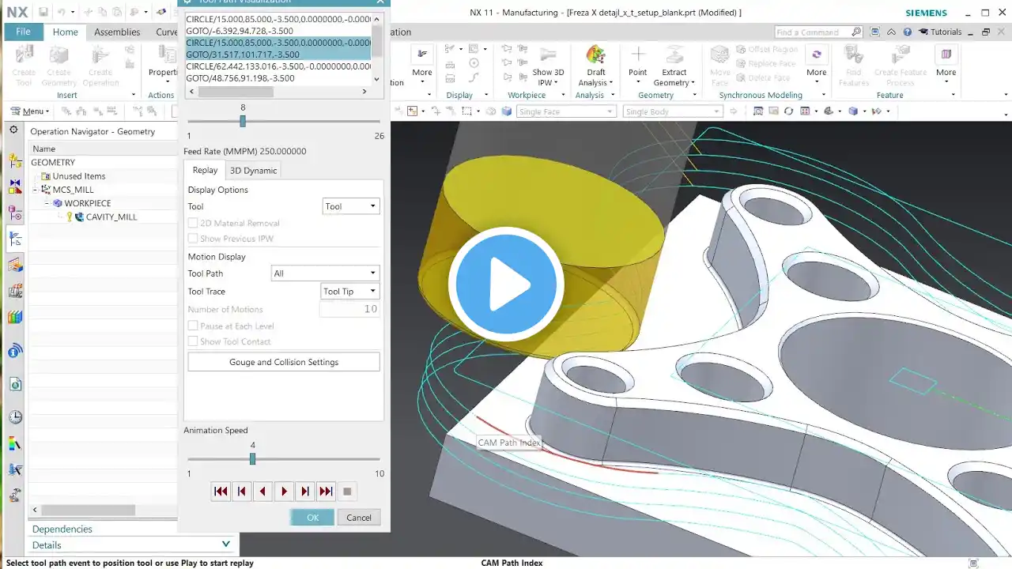Click the blue broadcast sidebar icon
This screenshot has height=569, width=1012.
[x=15, y=352]
